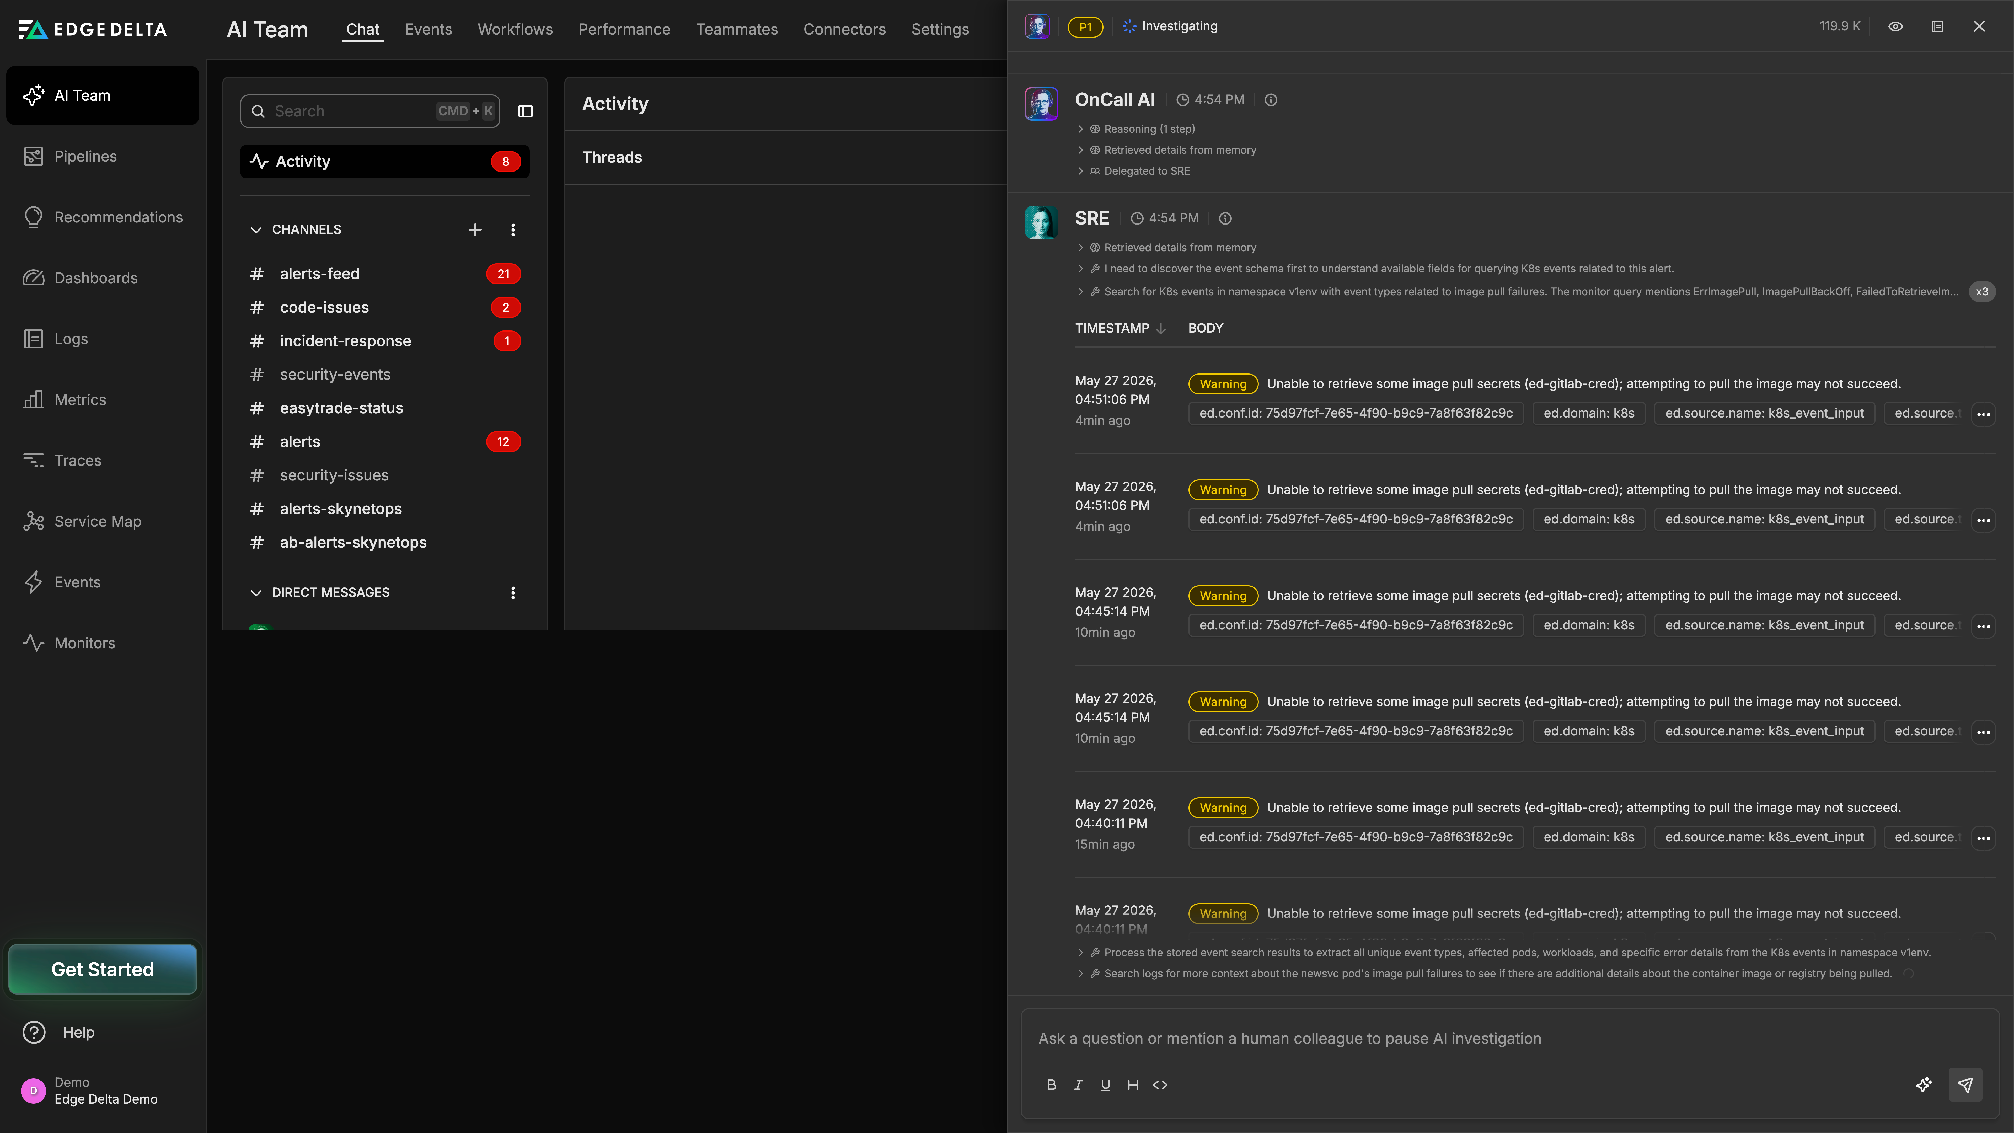Close the investigation panel
Viewport: 2014px width, 1133px height.
click(x=1979, y=26)
